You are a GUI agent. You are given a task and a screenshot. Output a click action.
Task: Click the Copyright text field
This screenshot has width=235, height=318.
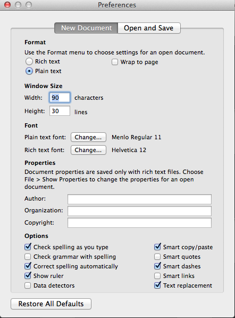(x=139, y=222)
